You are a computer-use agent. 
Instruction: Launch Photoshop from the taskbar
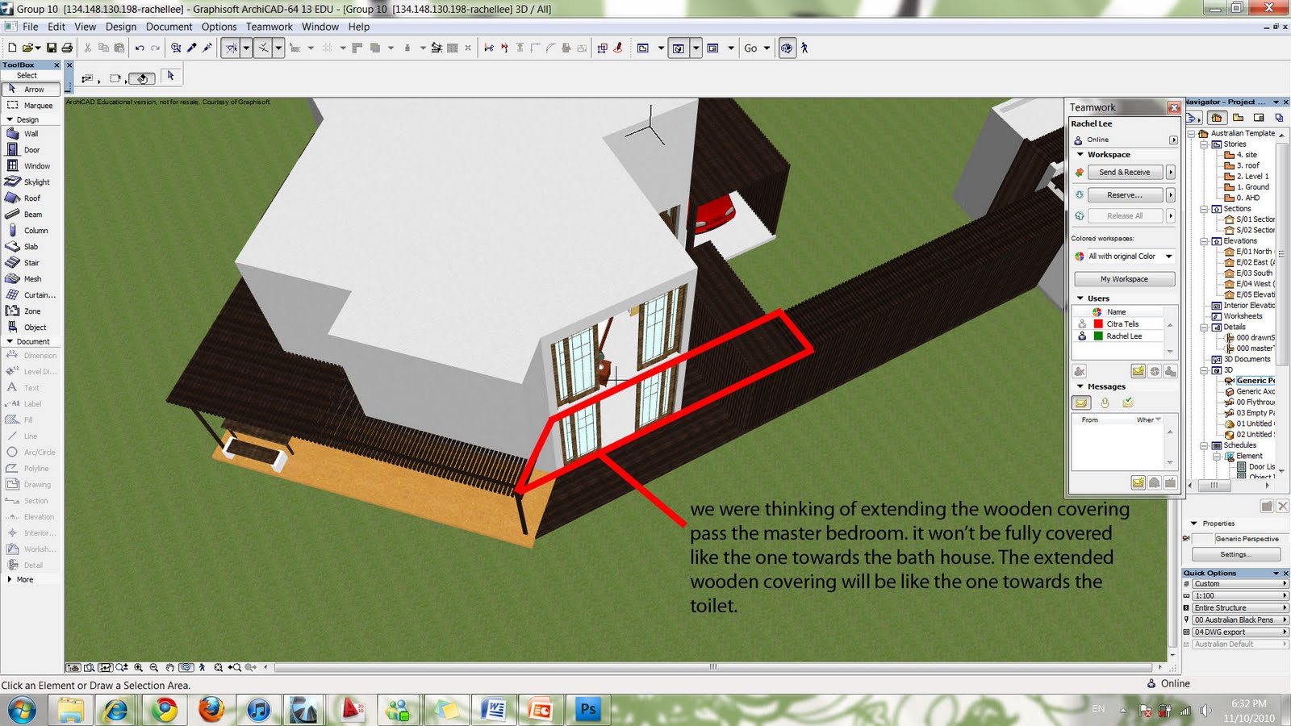click(587, 710)
